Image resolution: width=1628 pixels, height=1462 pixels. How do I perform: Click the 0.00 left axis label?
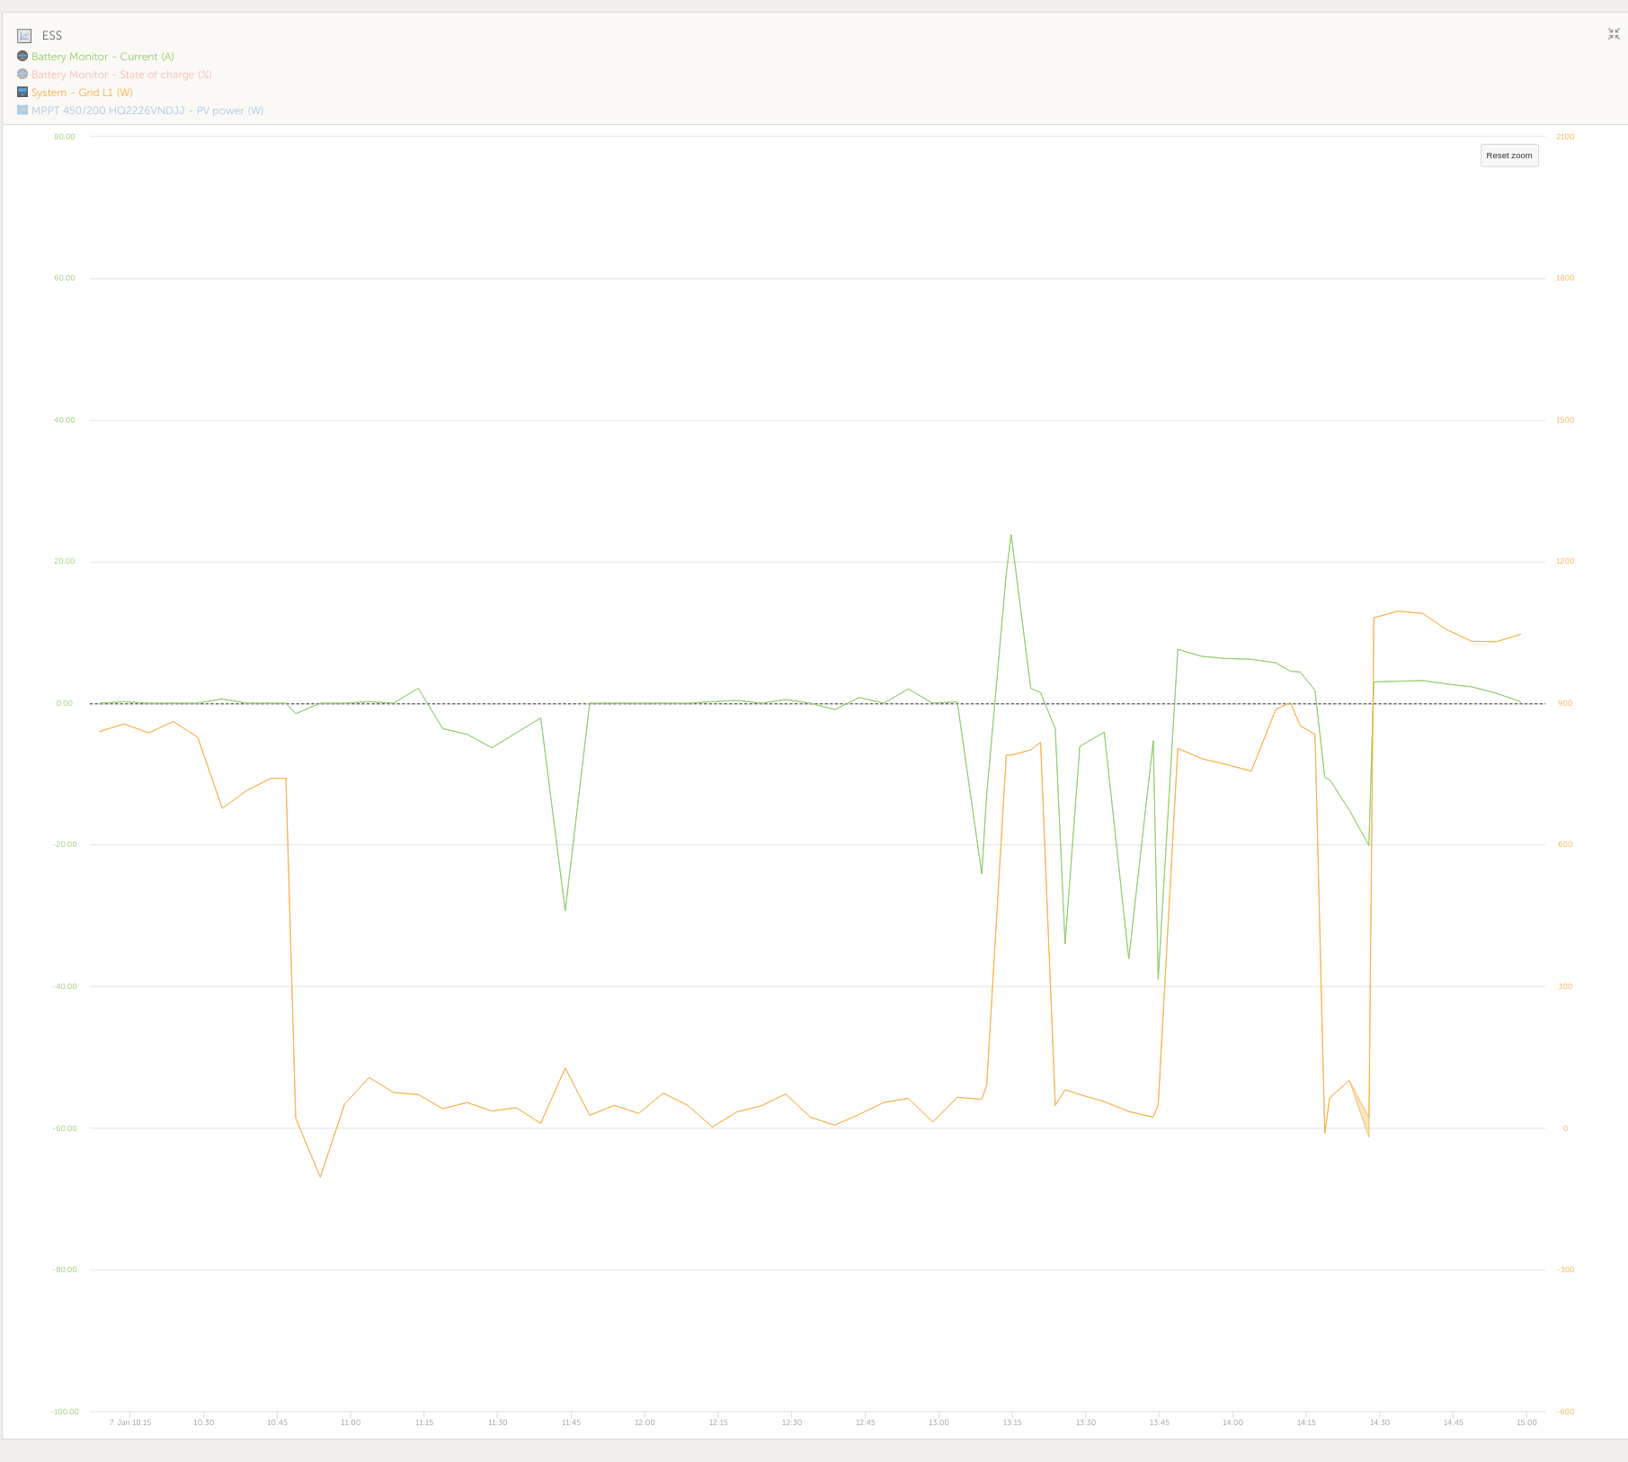[65, 703]
